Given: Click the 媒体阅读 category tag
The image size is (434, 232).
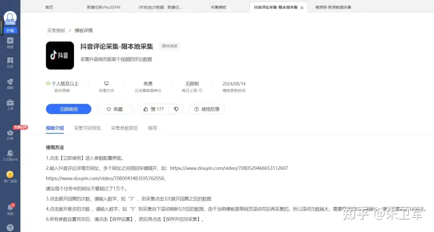Looking at the screenshot, I should (170, 46).
